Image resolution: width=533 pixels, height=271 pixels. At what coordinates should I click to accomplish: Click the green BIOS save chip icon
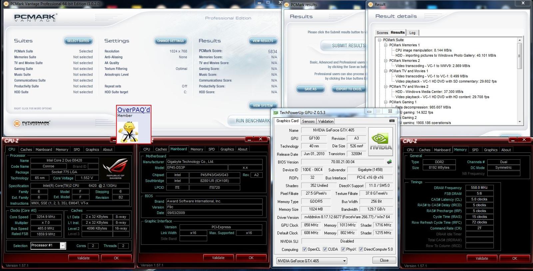coord(389,162)
